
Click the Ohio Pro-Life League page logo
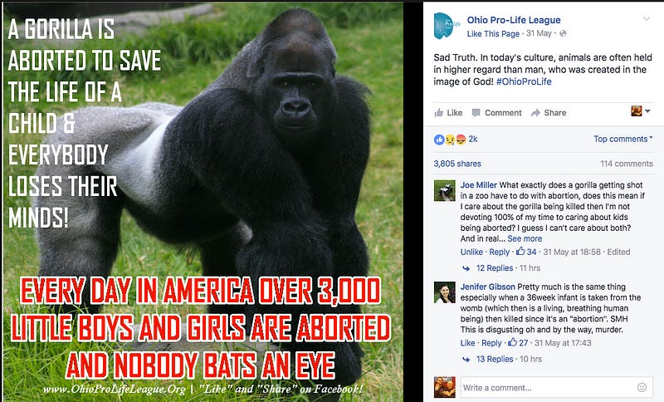coord(447,26)
